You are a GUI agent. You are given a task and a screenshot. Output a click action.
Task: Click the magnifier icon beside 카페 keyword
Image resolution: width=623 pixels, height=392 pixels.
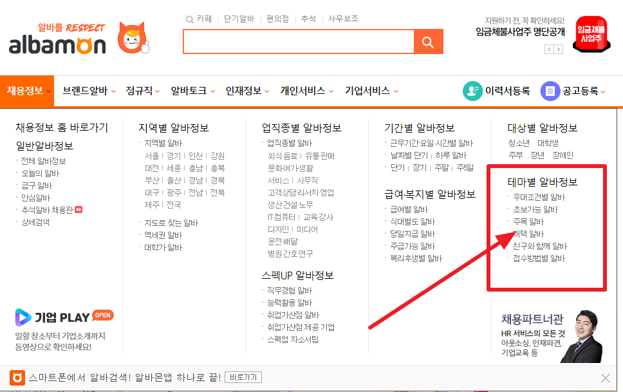click(x=189, y=19)
